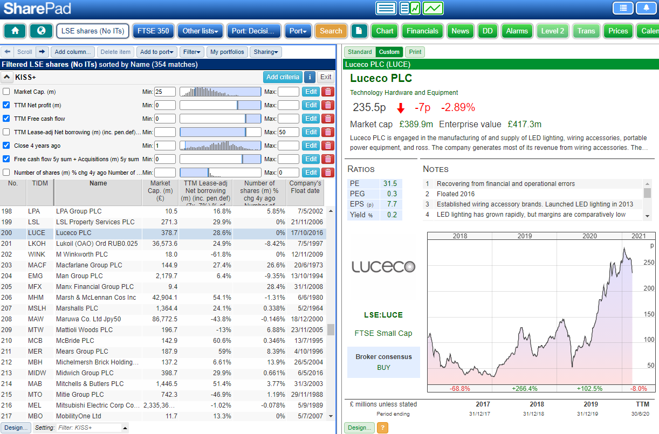
Task: Click the Design button below the share list
Action: (16, 428)
